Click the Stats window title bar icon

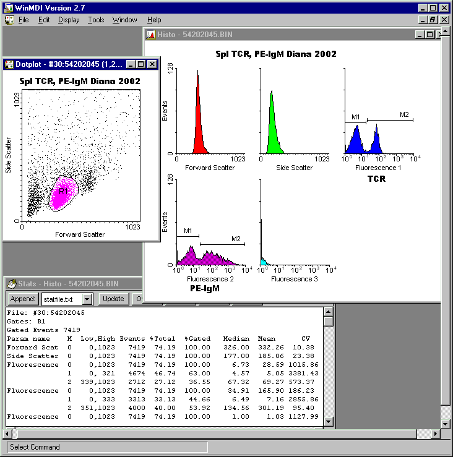click(12, 284)
